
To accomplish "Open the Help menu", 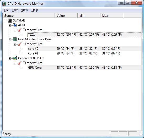I will pyautogui.click(x=35, y=10).
